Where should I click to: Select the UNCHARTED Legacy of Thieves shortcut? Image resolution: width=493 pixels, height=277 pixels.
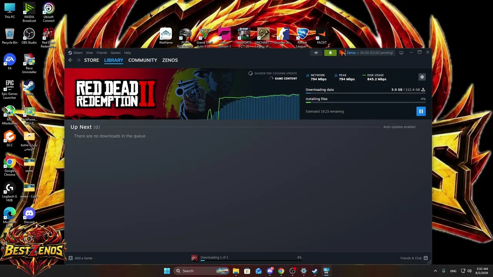click(263, 38)
